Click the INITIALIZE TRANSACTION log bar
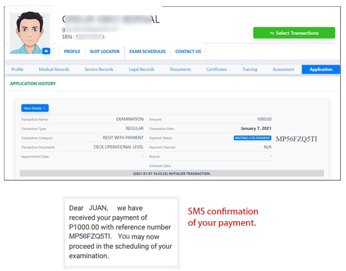This screenshot has width=346, height=271. coord(172,174)
